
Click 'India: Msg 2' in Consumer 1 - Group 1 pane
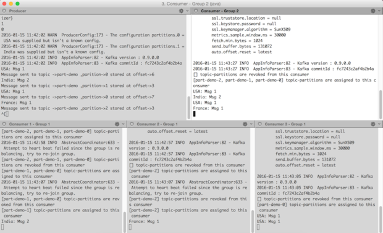coord(15,221)
